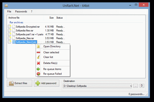Viewport: 154px width, 102px height.
Task: Click status icon of Softpedia_files.rar row
Action: point(9,38)
